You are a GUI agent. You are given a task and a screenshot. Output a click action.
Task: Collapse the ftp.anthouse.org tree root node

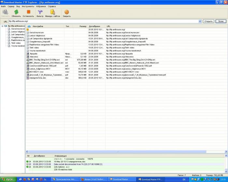[2, 26]
